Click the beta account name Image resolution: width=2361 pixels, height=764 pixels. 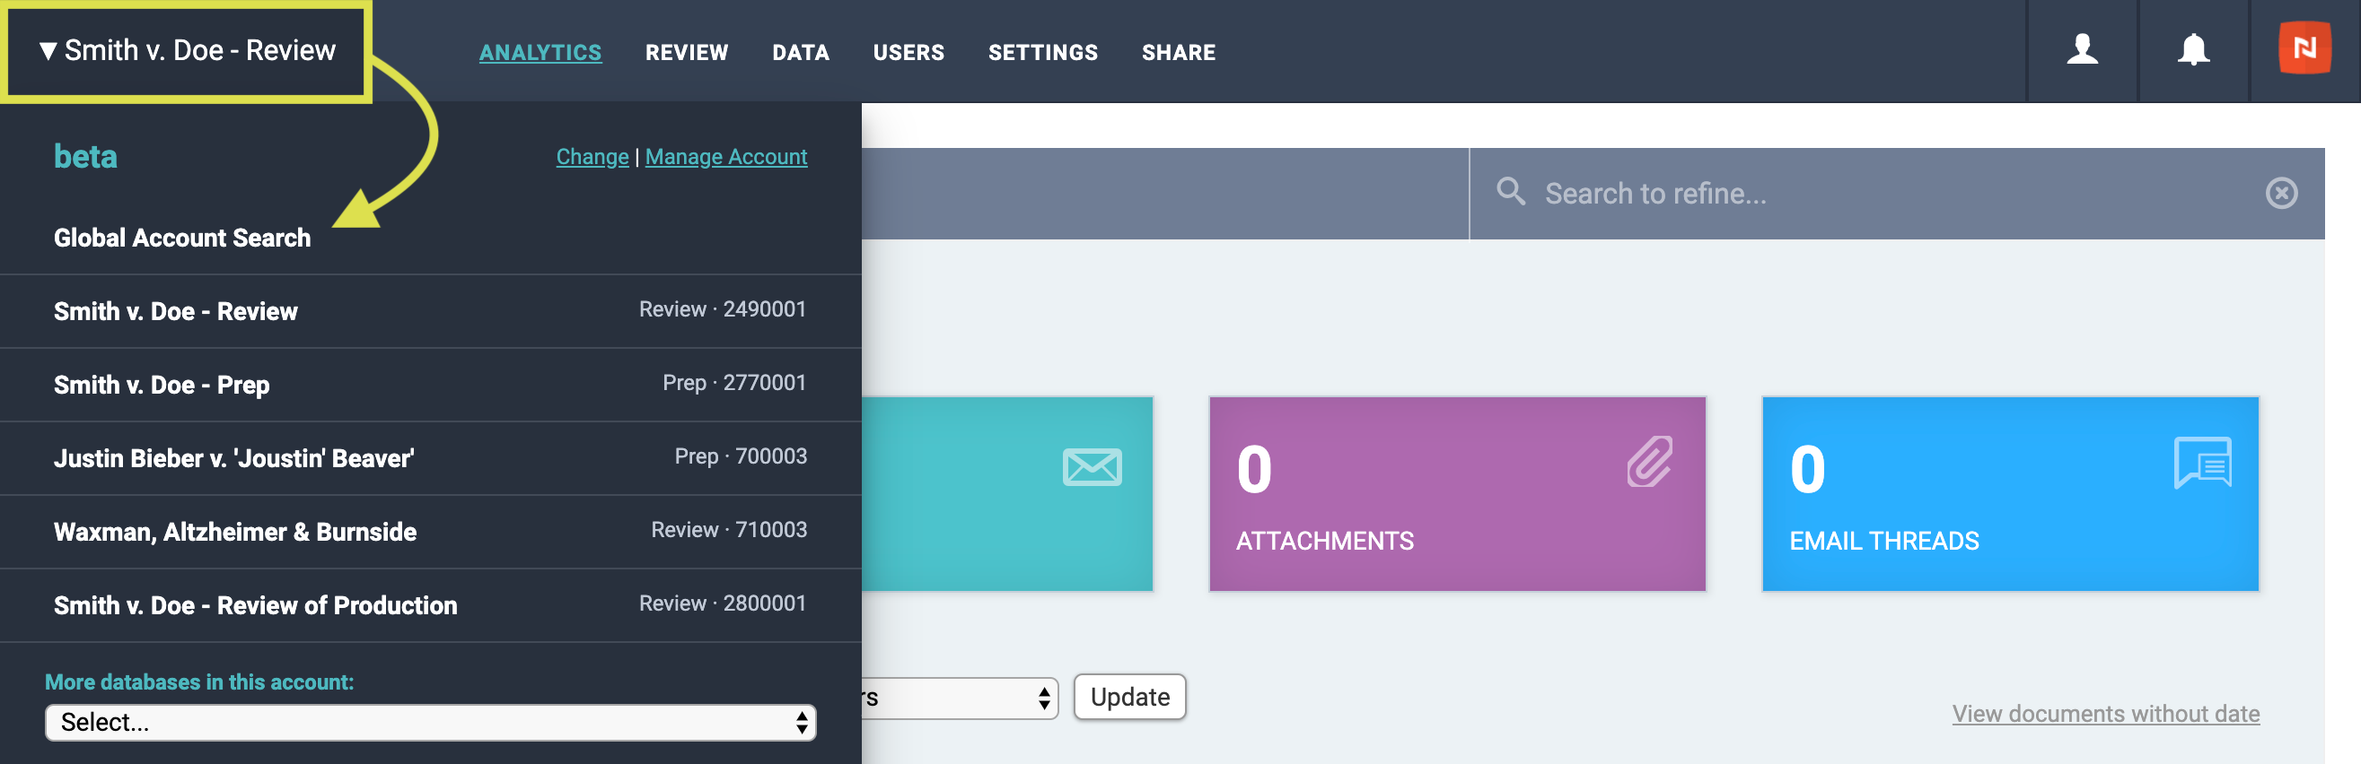click(x=85, y=156)
